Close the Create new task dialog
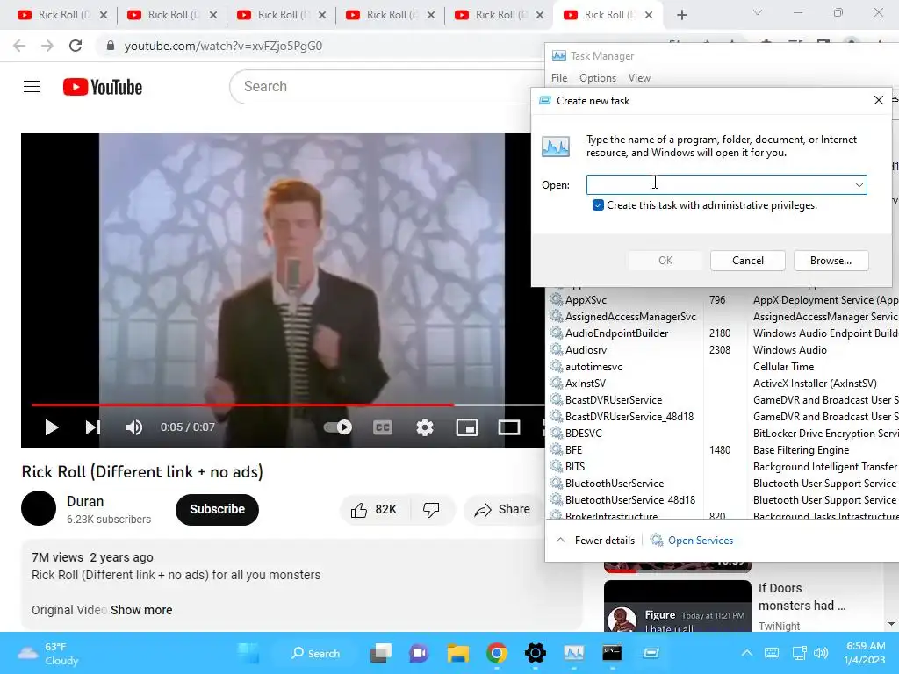The image size is (899, 674). (878, 100)
